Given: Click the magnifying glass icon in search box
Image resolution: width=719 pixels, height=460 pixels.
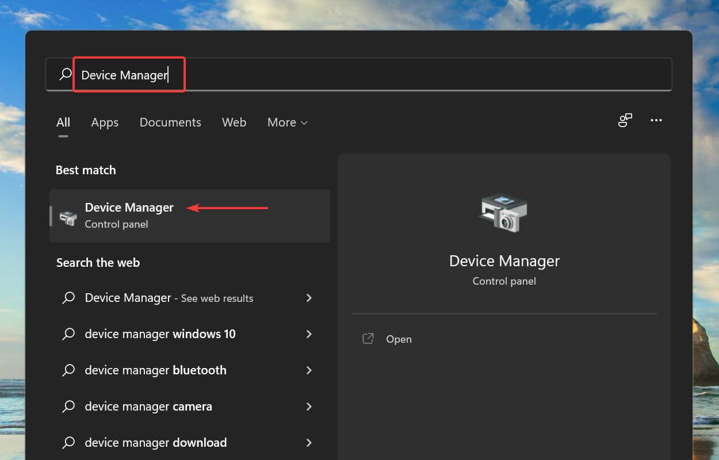Looking at the screenshot, I should pos(63,74).
